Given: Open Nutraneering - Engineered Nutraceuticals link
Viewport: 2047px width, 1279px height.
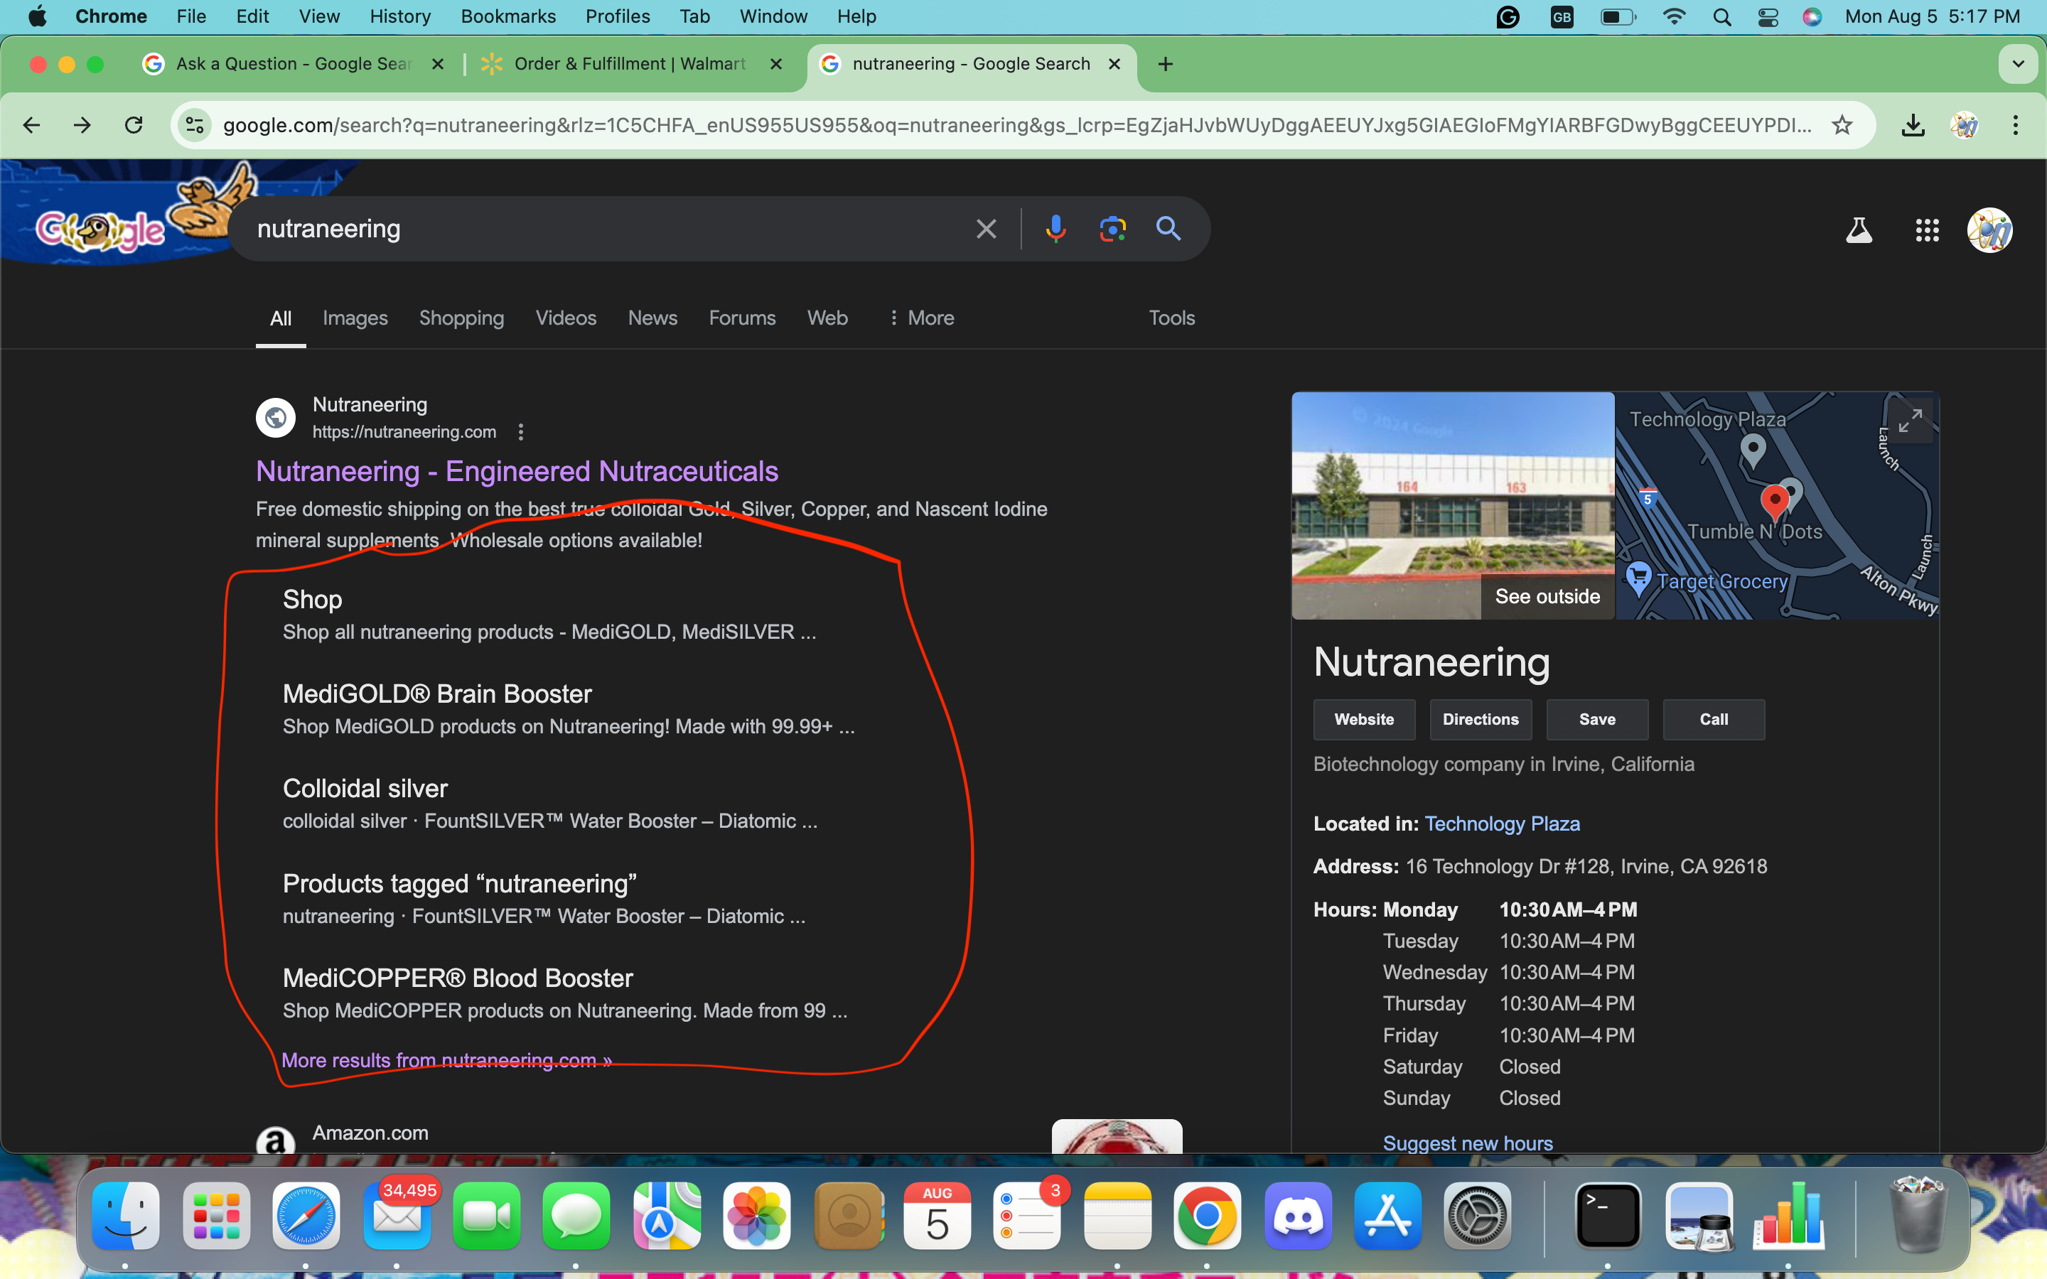Looking at the screenshot, I should point(517,471).
